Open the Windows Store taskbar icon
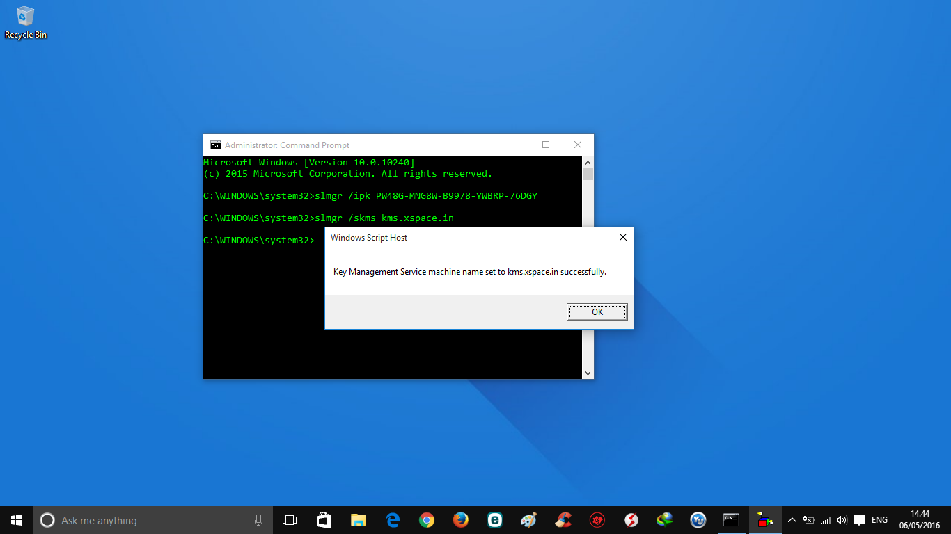 click(324, 520)
